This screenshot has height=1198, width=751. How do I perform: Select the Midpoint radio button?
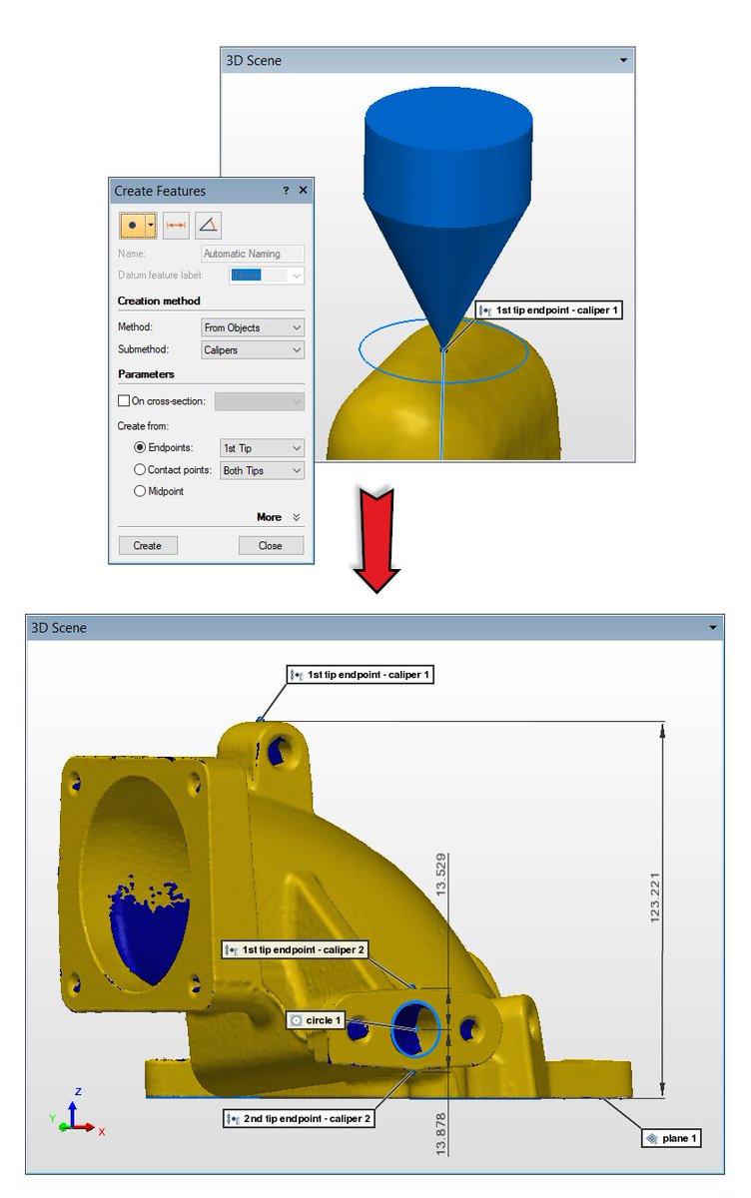[140, 491]
